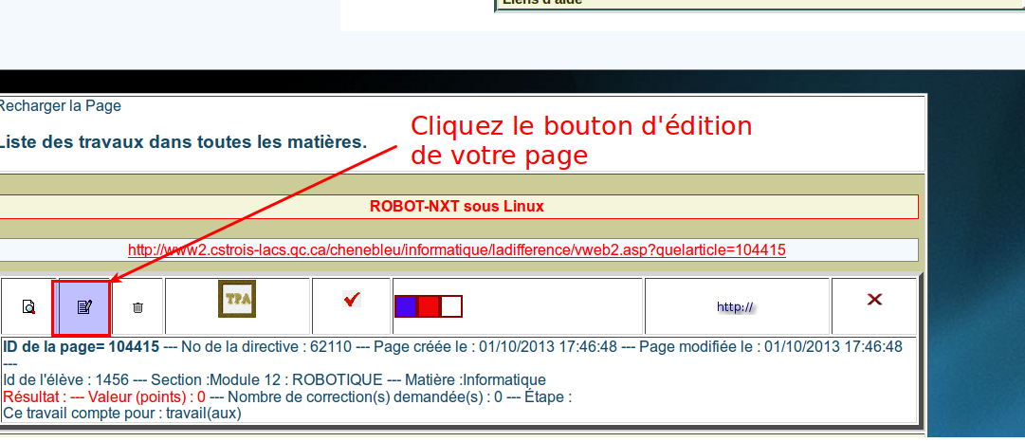The height and width of the screenshot is (442, 1025).
Task: Click the Recharger la Page link
Action: click(60, 106)
